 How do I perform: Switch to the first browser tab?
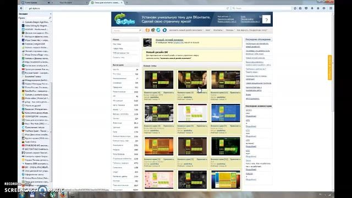(37, 2)
